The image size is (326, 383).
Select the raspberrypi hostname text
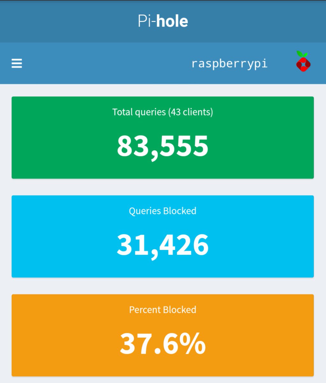point(229,64)
